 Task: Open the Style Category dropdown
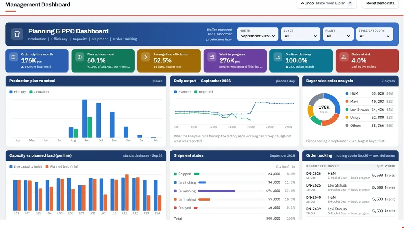point(375,34)
